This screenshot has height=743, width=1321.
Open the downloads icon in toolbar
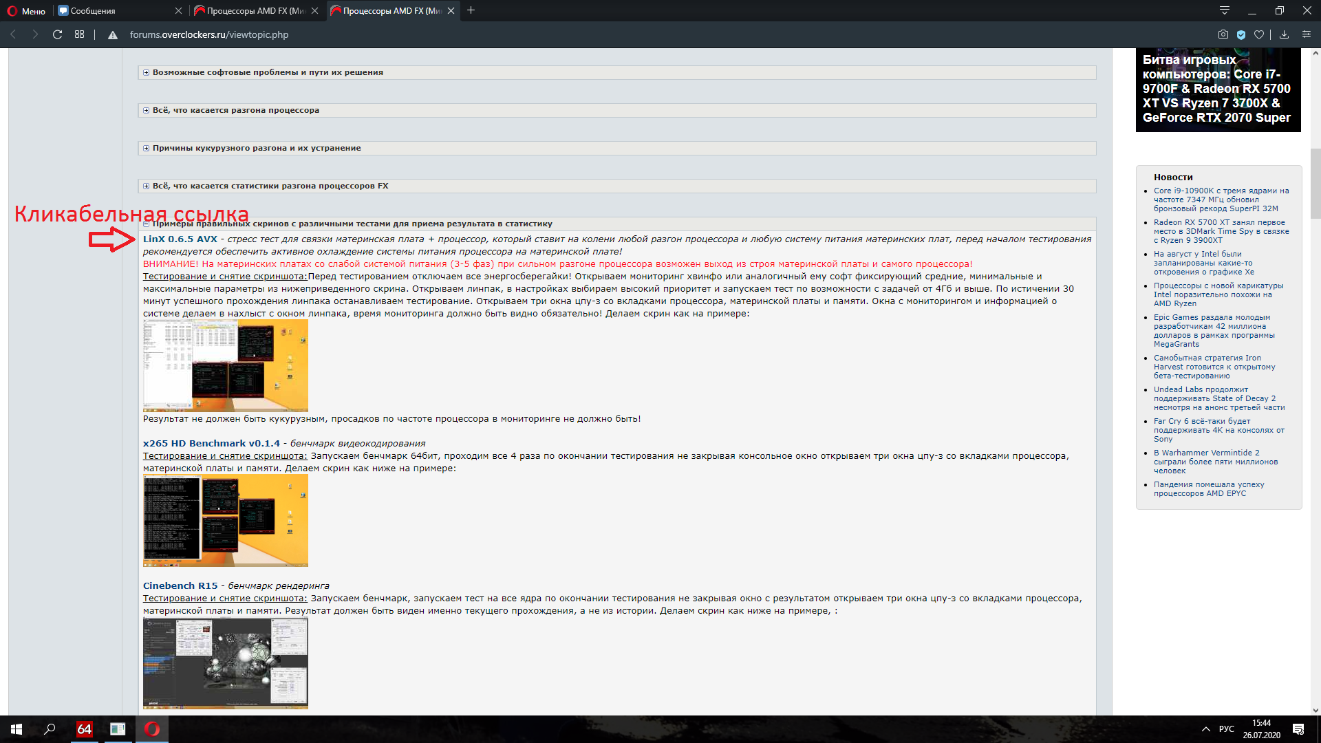click(1284, 34)
